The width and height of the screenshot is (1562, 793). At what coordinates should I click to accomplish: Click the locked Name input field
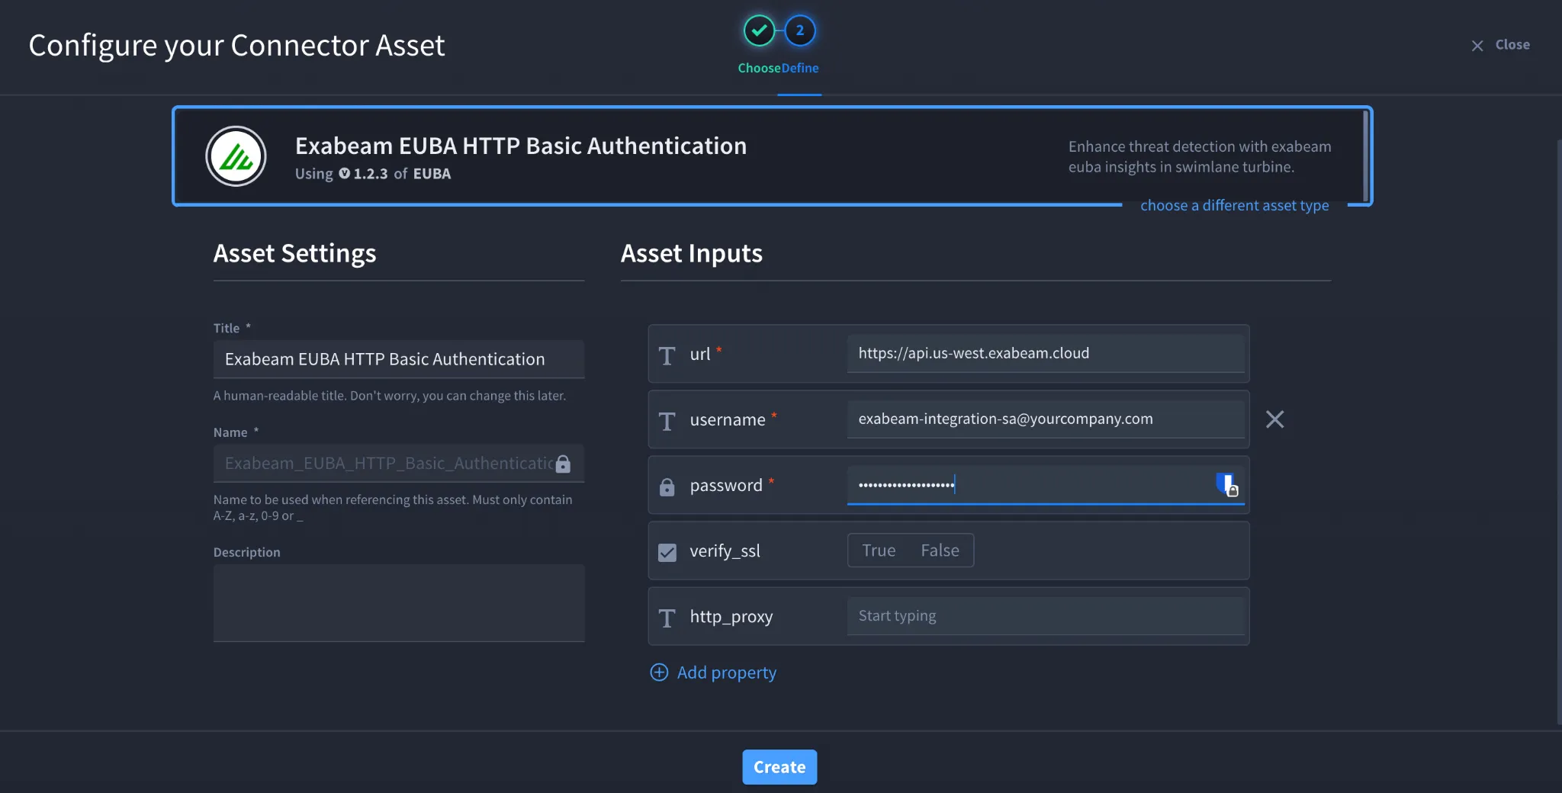[399, 464]
